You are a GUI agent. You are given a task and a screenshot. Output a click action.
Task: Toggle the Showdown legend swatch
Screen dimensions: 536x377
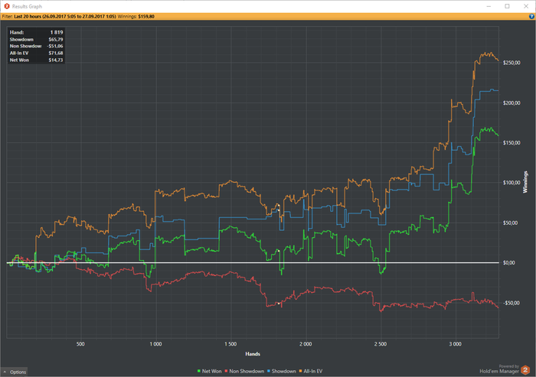pos(269,371)
